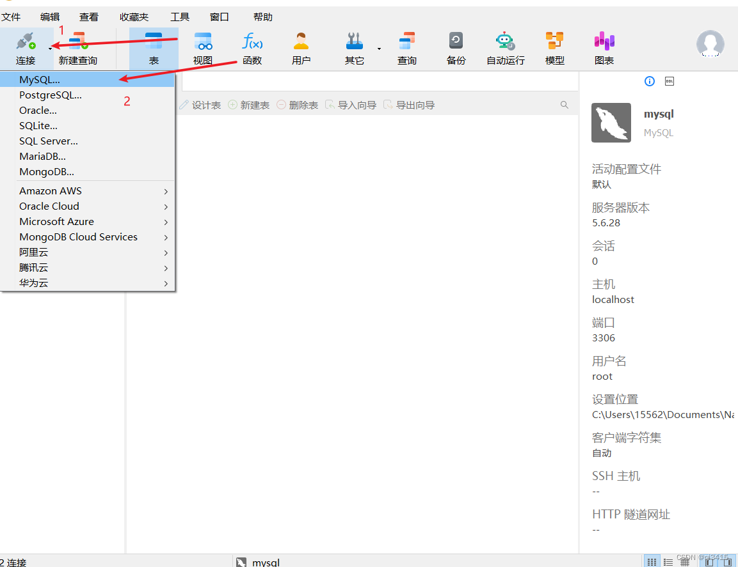
Task: Open the 文件 menu
Action: point(11,17)
